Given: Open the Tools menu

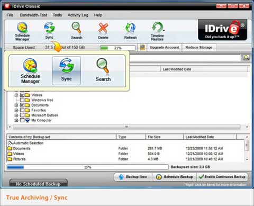Looking at the screenshot, I should click(x=57, y=15).
